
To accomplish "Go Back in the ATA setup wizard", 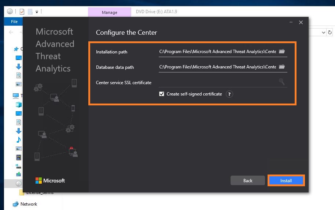I will coord(248,181).
